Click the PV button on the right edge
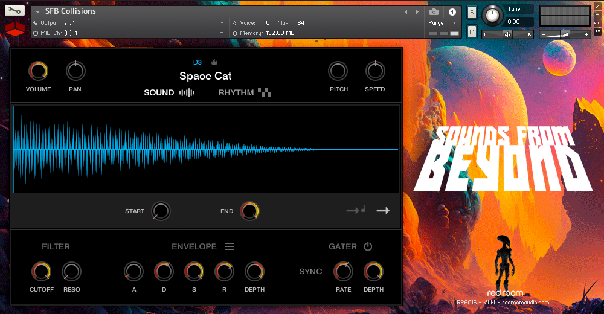 click(597, 31)
